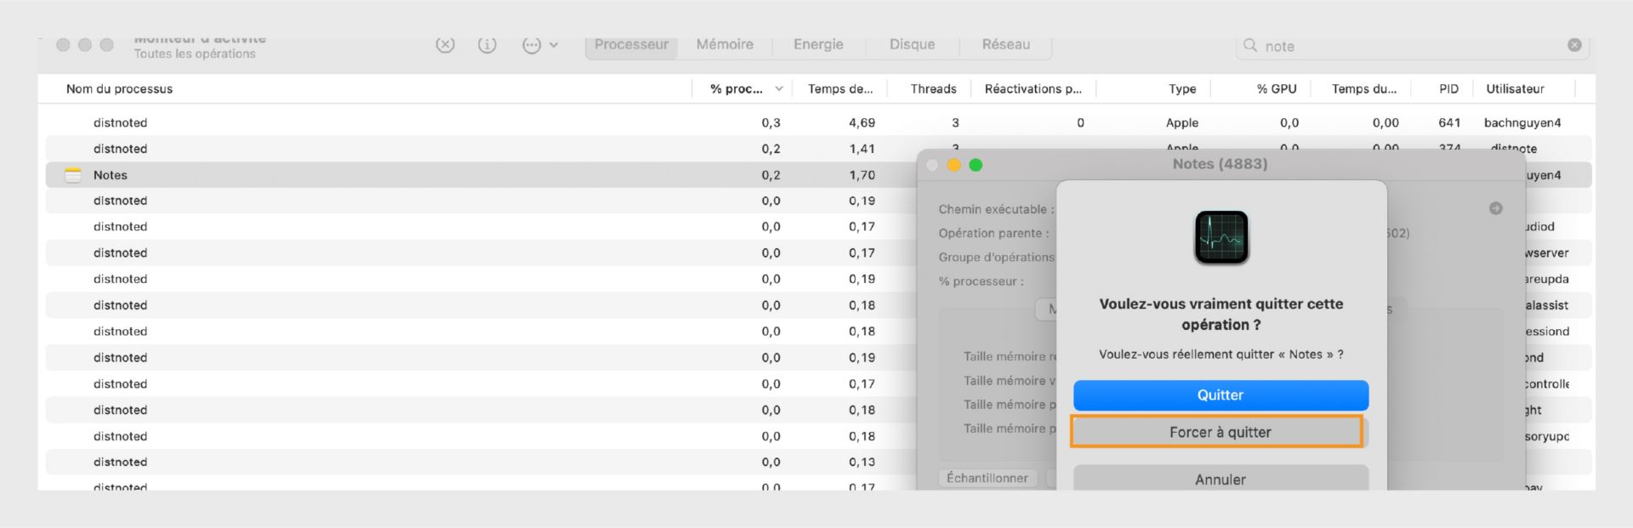
Task: Sort by % GPU column header
Action: coord(1277,88)
